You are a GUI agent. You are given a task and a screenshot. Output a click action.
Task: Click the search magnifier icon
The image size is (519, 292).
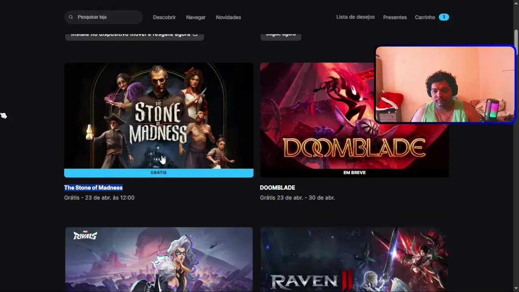(x=71, y=17)
